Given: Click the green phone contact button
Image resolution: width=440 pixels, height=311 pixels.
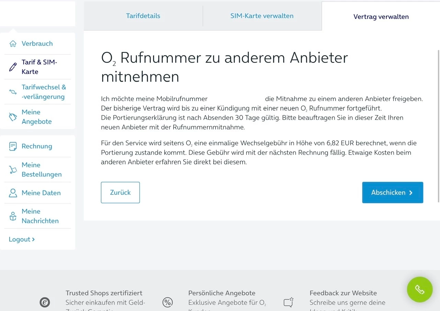Looking at the screenshot, I should click(x=420, y=290).
